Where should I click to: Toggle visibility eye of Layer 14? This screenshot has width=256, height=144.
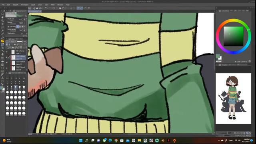pos(7,58)
